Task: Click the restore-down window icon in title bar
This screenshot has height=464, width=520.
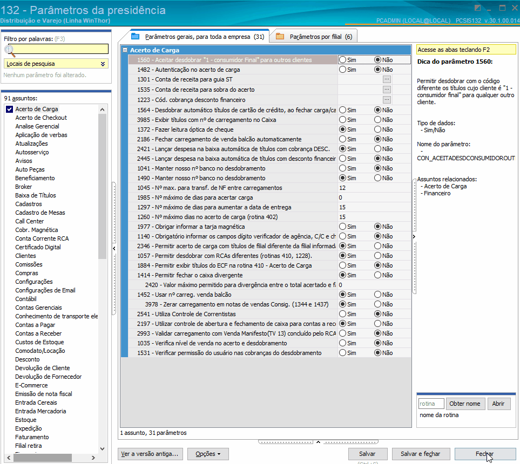Action: pyautogui.click(x=477, y=8)
